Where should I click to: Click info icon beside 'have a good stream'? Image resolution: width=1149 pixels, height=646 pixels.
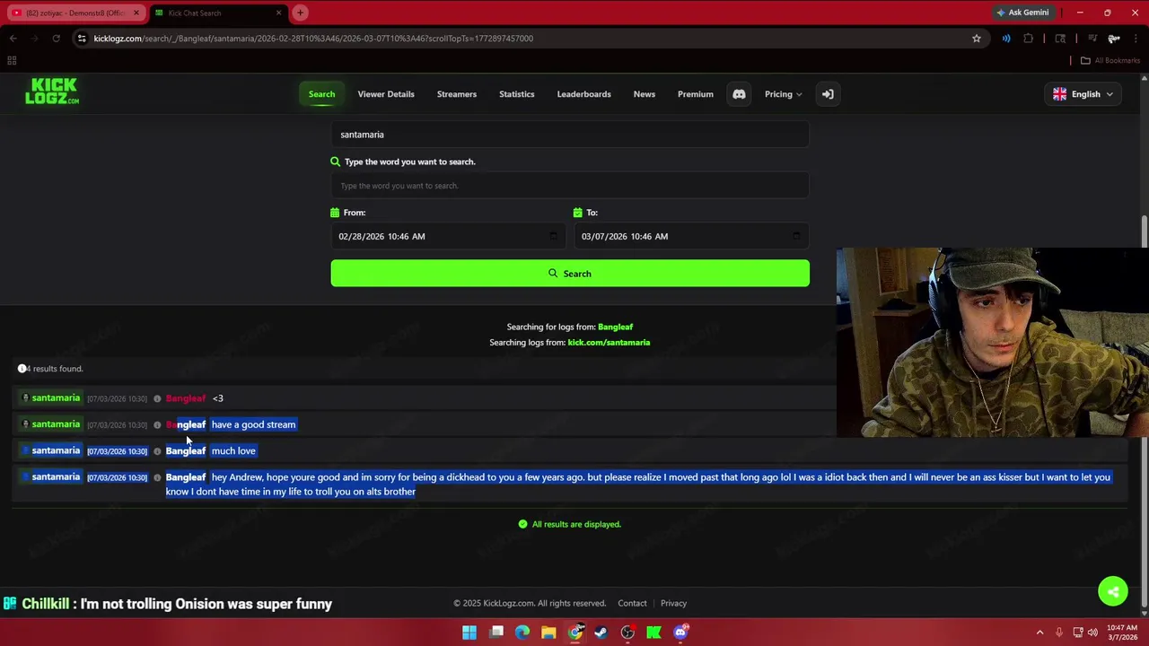pyautogui.click(x=157, y=424)
